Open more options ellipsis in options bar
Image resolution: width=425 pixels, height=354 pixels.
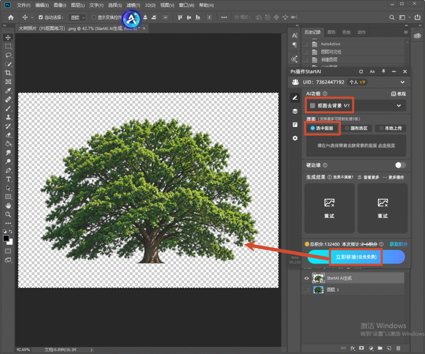tap(224, 17)
